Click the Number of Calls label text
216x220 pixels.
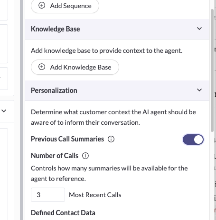click(55, 156)
